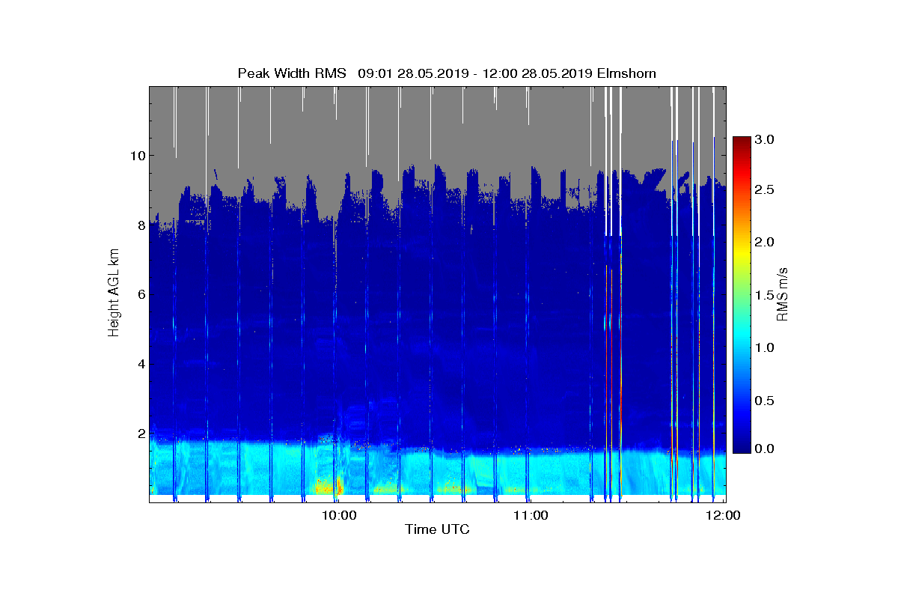Click the '11:00' time tick label
This screenshot has height=599, width=898.
point(532,515)
